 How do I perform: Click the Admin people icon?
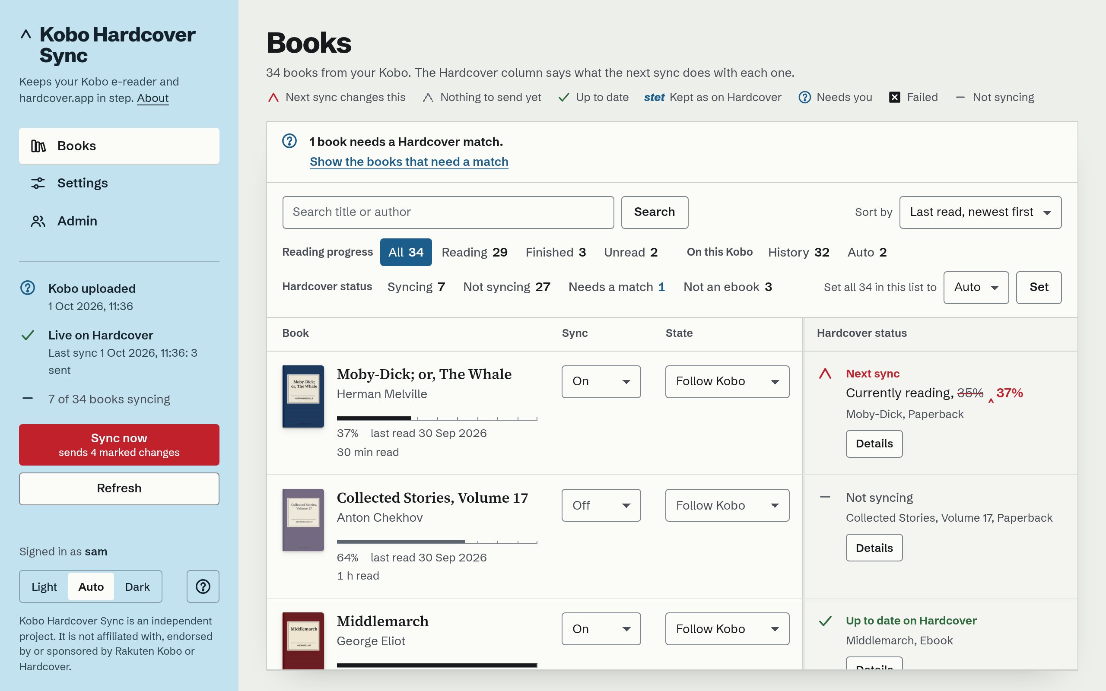[38, 221]
